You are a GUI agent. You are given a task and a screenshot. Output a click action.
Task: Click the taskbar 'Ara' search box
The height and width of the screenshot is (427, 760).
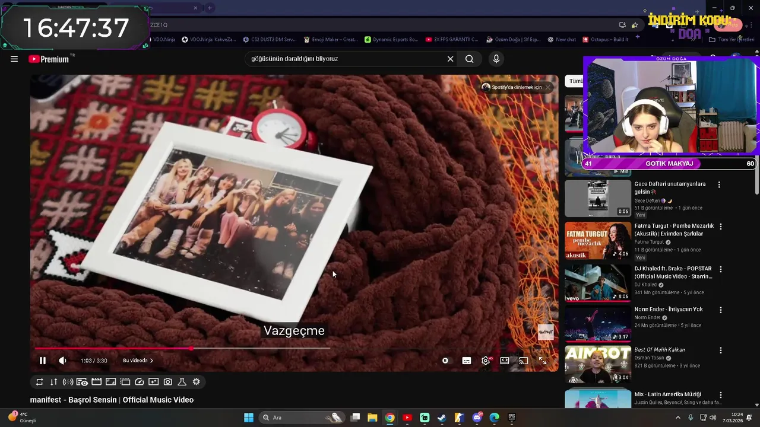pos(303,418)
